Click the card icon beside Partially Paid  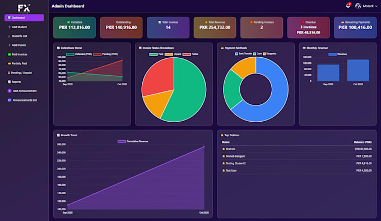click(x=9, y=63)
